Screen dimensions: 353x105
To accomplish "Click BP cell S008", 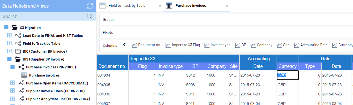I will [195, 85].
